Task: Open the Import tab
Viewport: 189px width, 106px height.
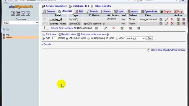Action: tap(133, 11)
